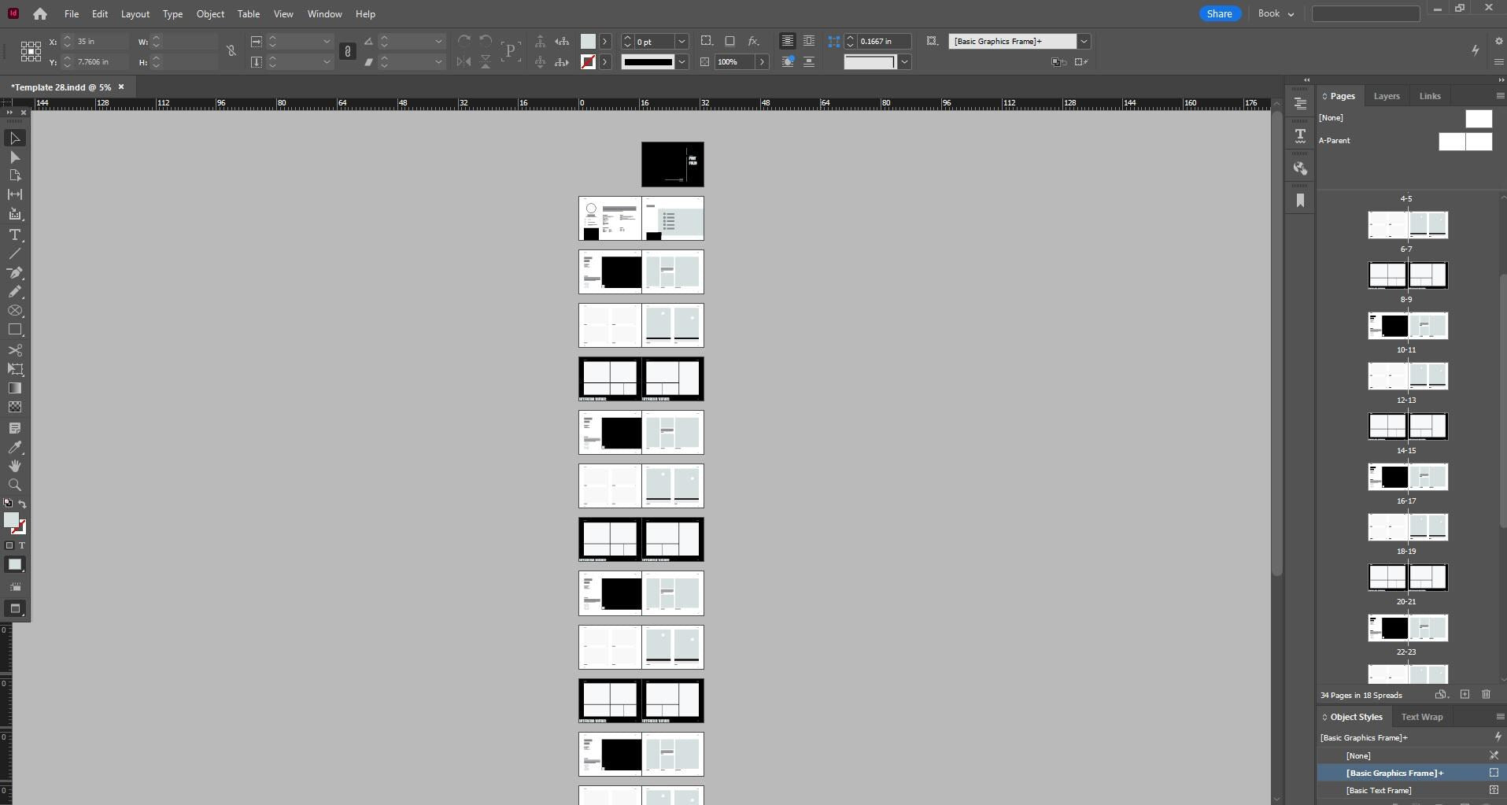This screenshot has width=1507, height=805.
Task: Select the Direct Selection tool
Action: coord(15,157)
